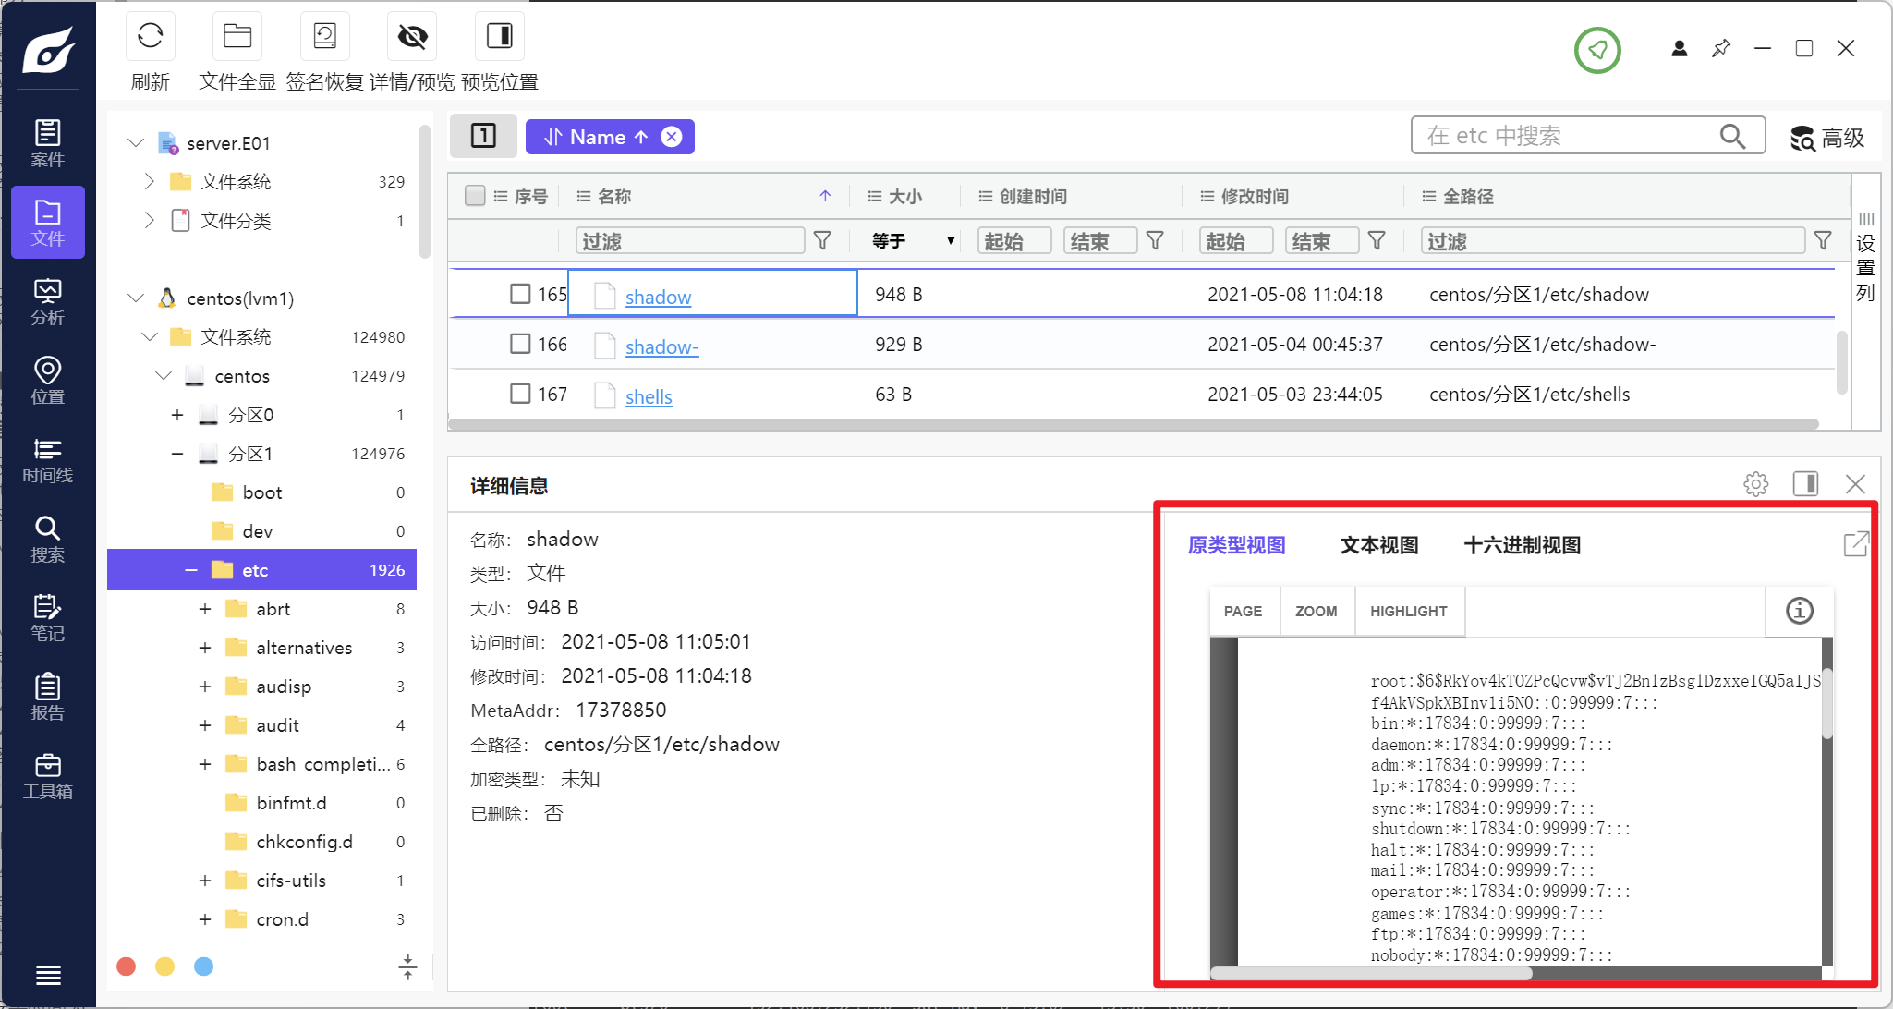The image size is (1893, 1009).
Task: Switch to 原类型视图 tab
Action: pyautogui.click(x=1237, y=545)
